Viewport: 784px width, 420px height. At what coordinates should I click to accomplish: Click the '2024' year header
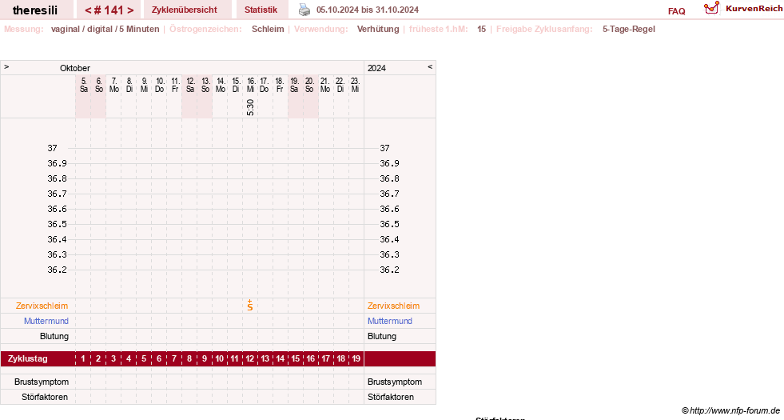coord(376,68)
